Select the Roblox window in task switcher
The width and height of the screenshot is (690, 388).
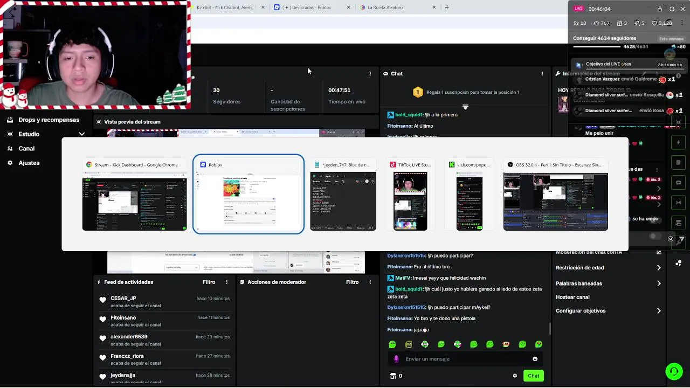point(249,195)
